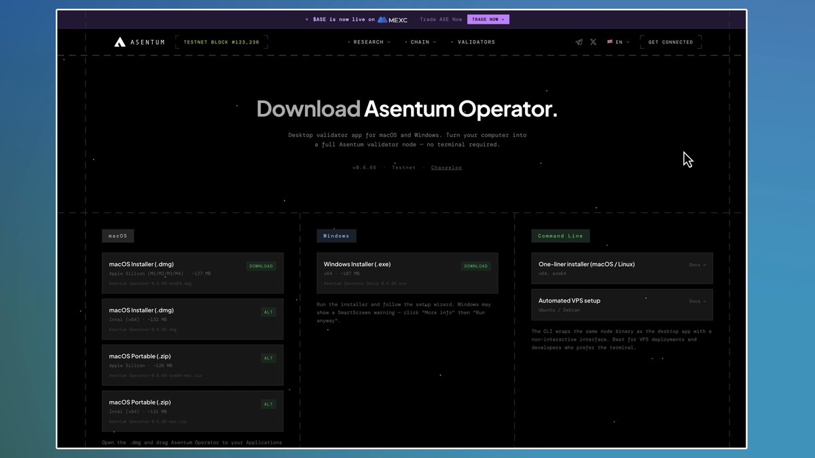Click the macOS section label
The image size is (815, 458).
[x=118, y=236]
